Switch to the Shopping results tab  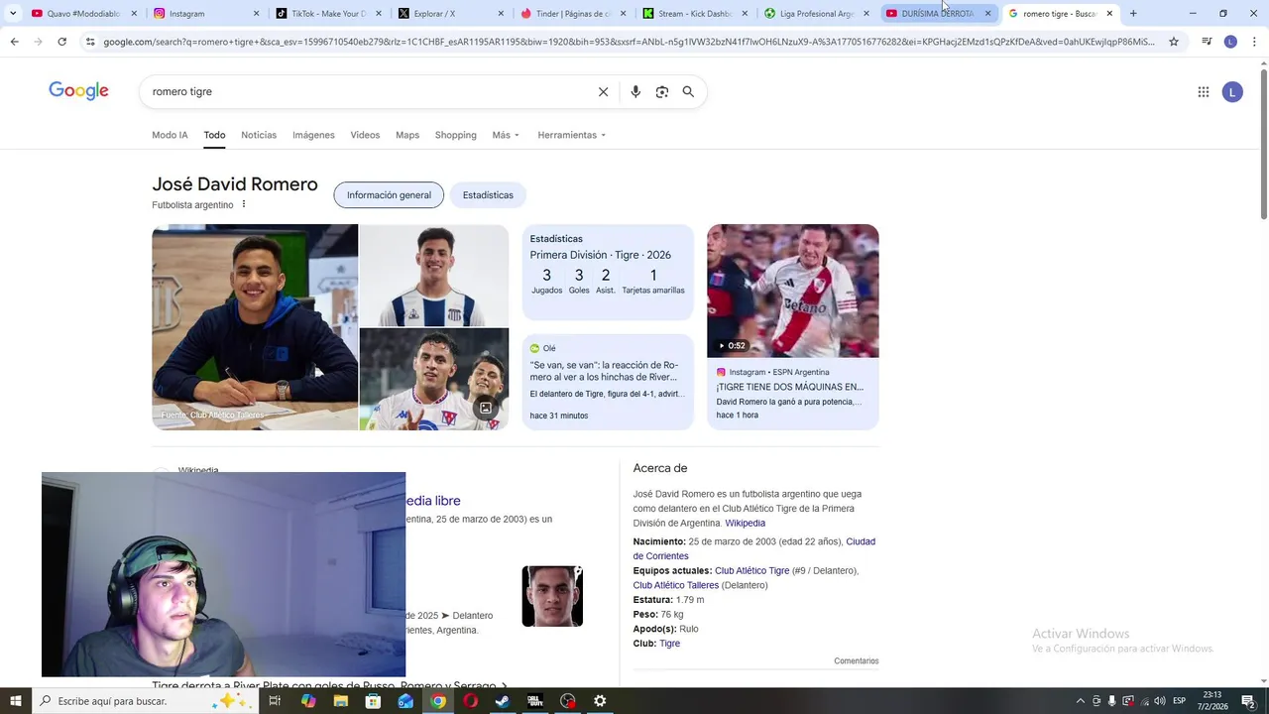point(455,135)
